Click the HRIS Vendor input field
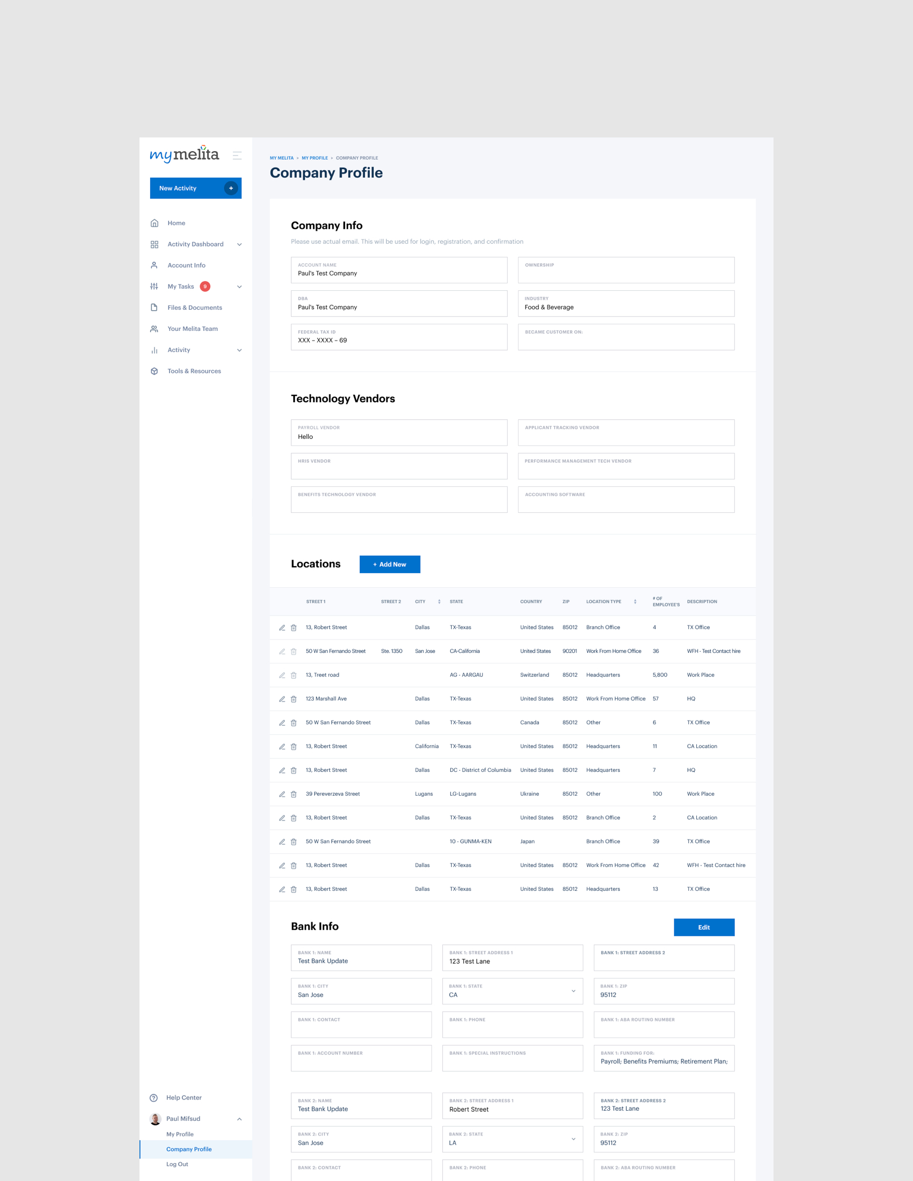The image size is (913, 1181). click(399, 466)
